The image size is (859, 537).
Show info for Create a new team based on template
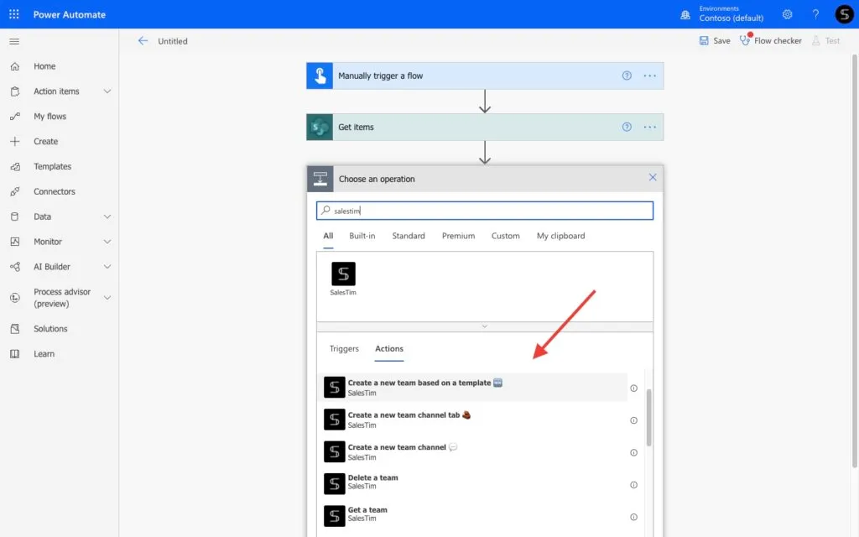(x=633, y=388)
